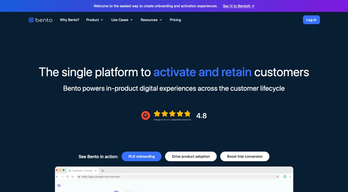Image resolution: width=348 pixels, height=192 pixels.
Task: Go to the Pricing page
Action: point(175,20)
